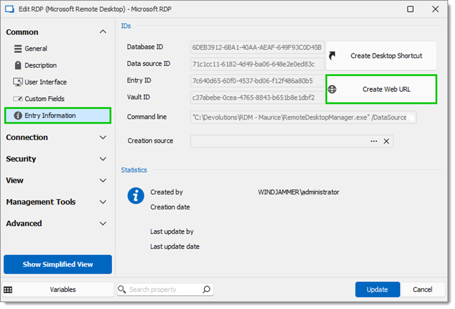Click the Connection section heading
Screen dimensions: 455x309
click(x=27, y=137)
